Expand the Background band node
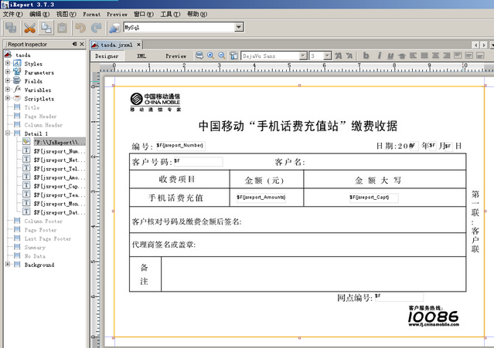The height and width of the screenshot is (348, 494). pyautogui.click(x=8, y=265)
